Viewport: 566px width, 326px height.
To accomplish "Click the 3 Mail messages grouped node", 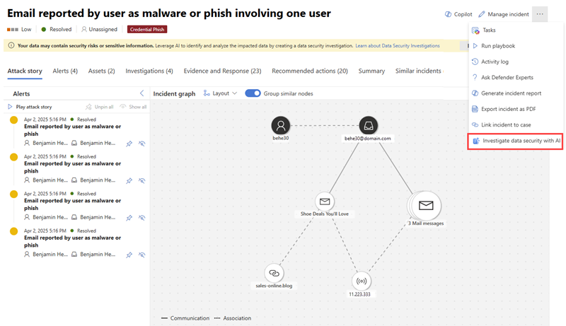I will tap(425, 206).
